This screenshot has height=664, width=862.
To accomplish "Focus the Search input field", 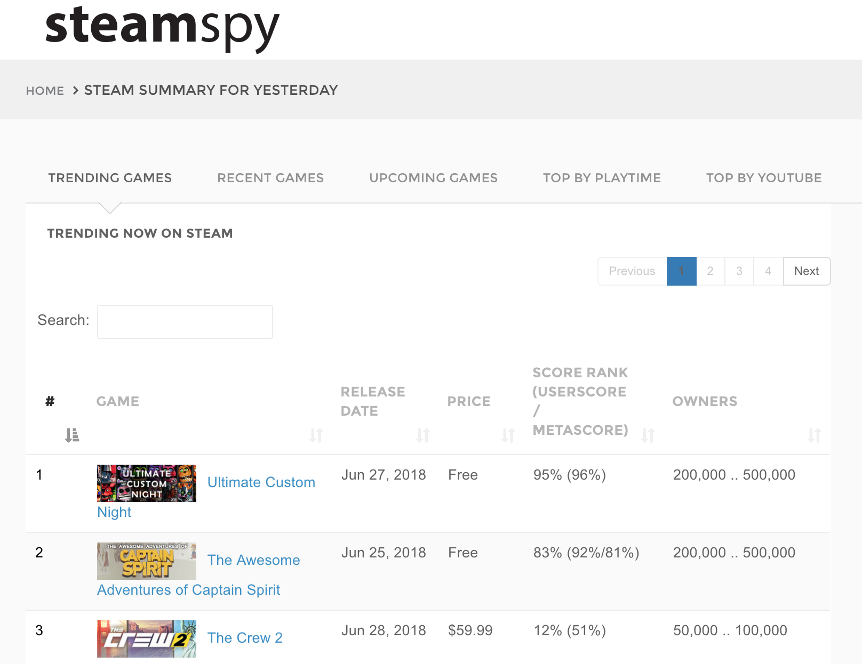I will tap(185, 322).
